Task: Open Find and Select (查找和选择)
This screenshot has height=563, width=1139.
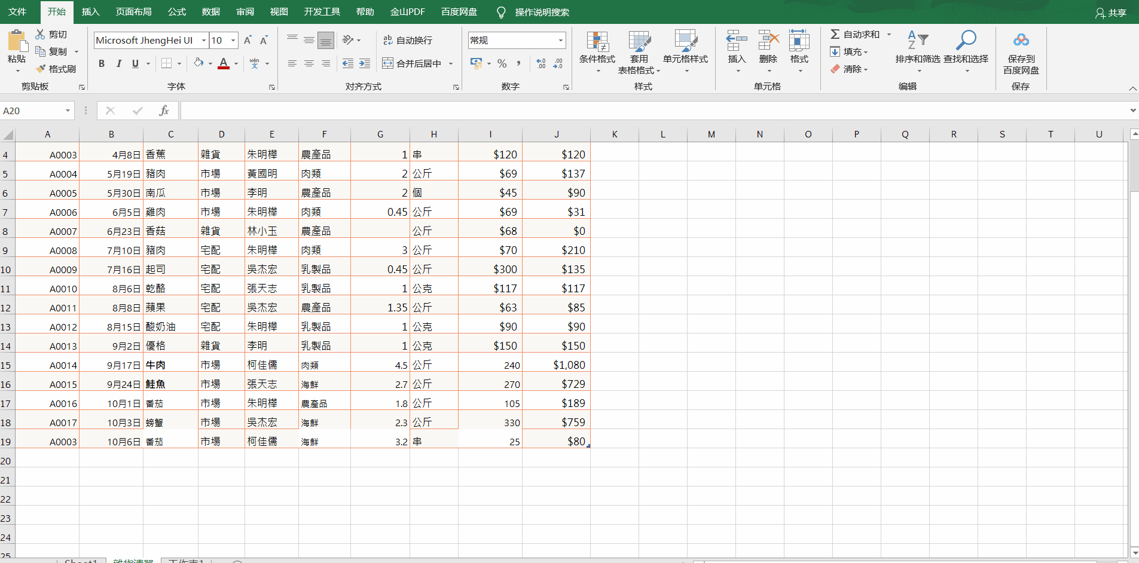Action: pyautogui.click(x=966, y=52)
